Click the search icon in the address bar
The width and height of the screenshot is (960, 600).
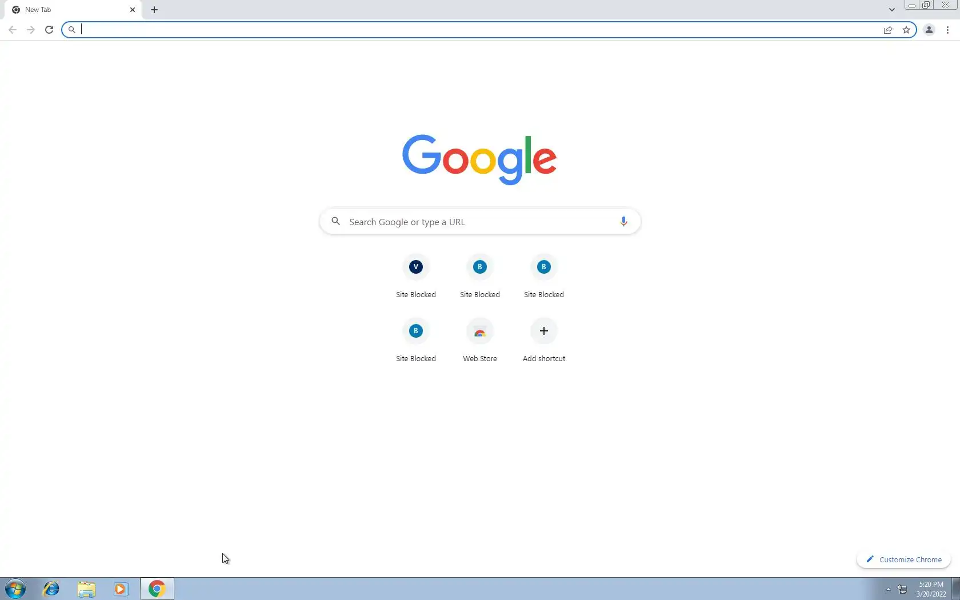[72, 30]
